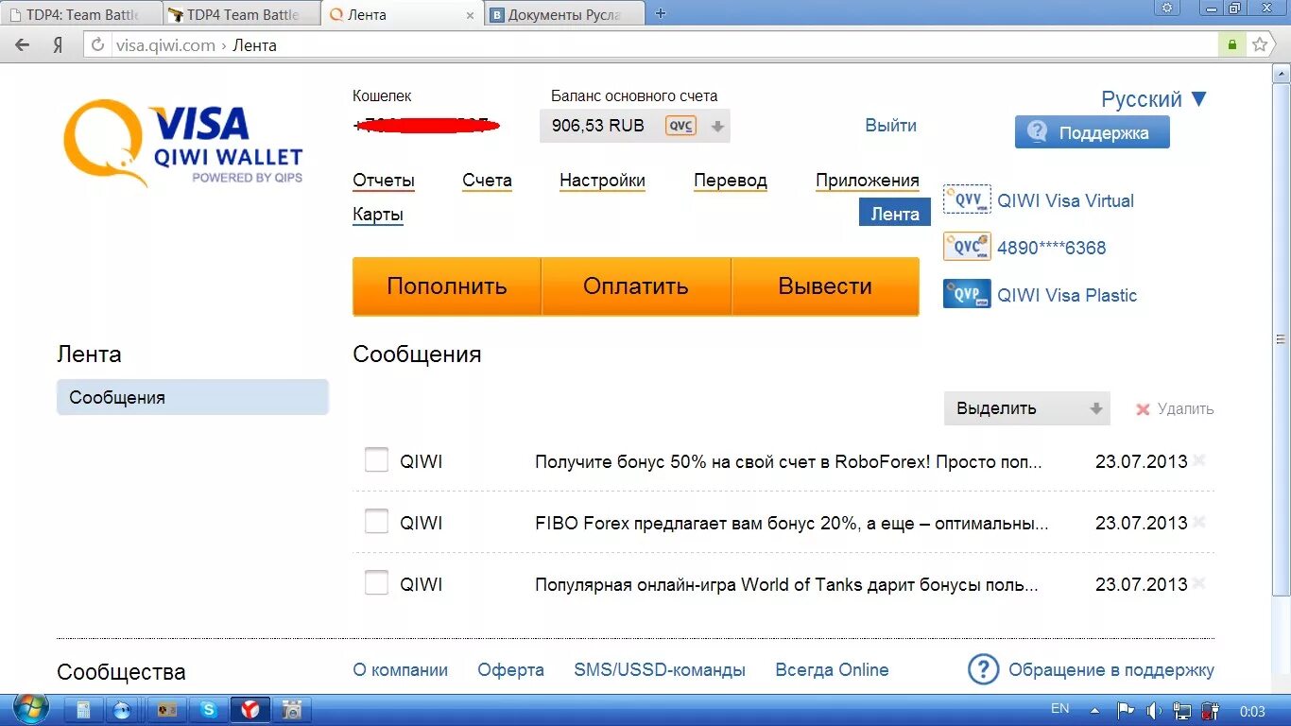Tick the checkbox for World of Tanks message
The image size is (1291, 726).
pyautogui.click(x=376, y=583)
